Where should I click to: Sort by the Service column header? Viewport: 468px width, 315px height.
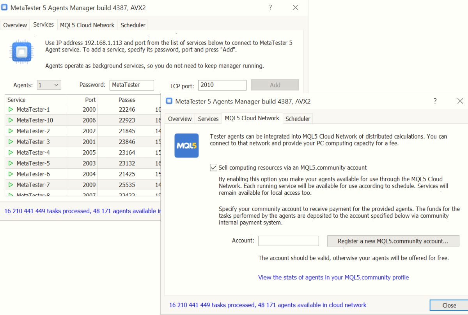point(35,100)
